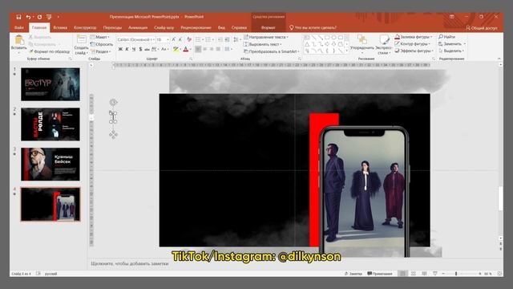This screenshot has height=289, width=513.
Task: Expand Layout (Макет) dropdown
Action: coord(100,37)
